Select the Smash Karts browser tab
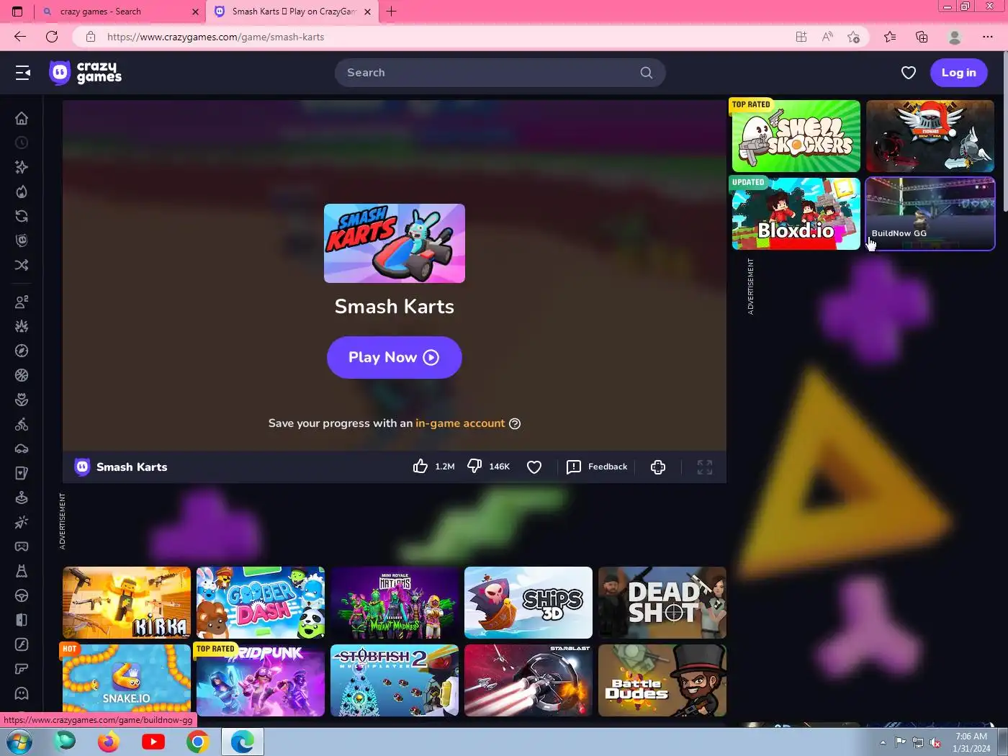Viewport: 1008px width, 756px height. [292, 12]
